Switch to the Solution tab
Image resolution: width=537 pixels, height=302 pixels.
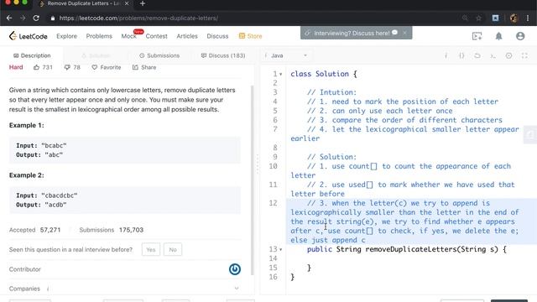point(96,55)
